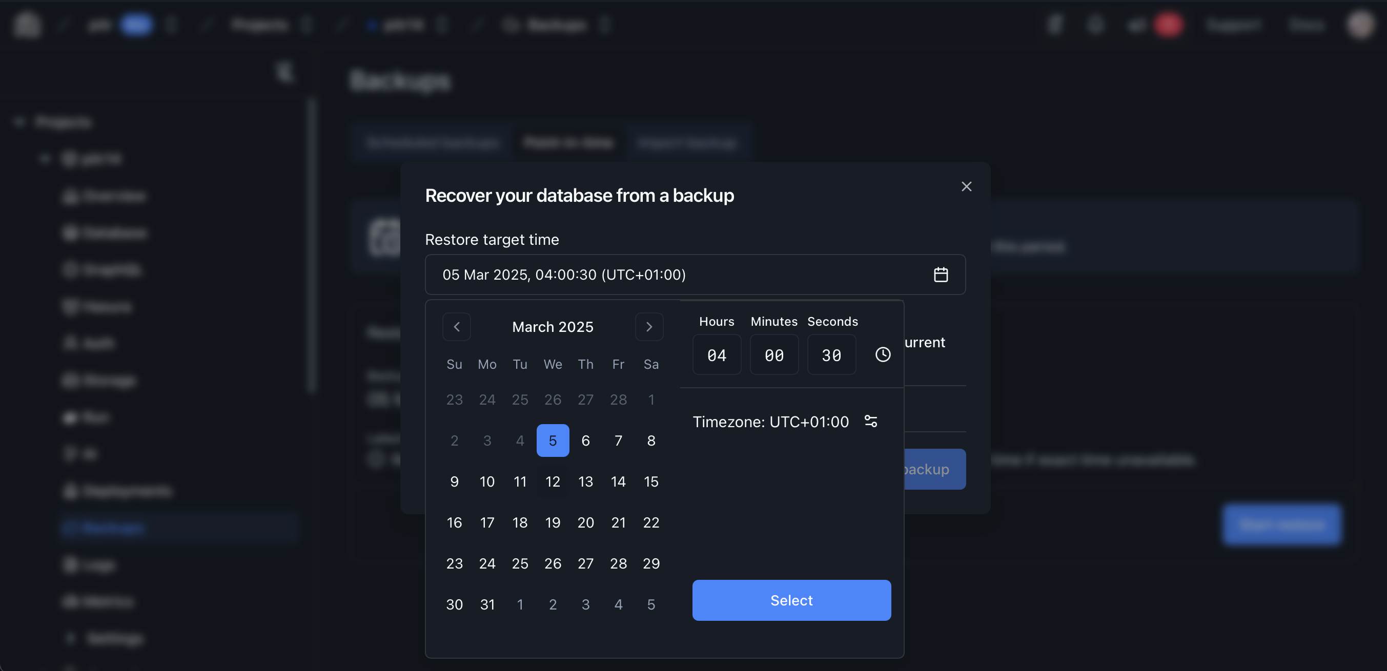
Task: Open timezone settings slider icon
Action: point(871,422)
